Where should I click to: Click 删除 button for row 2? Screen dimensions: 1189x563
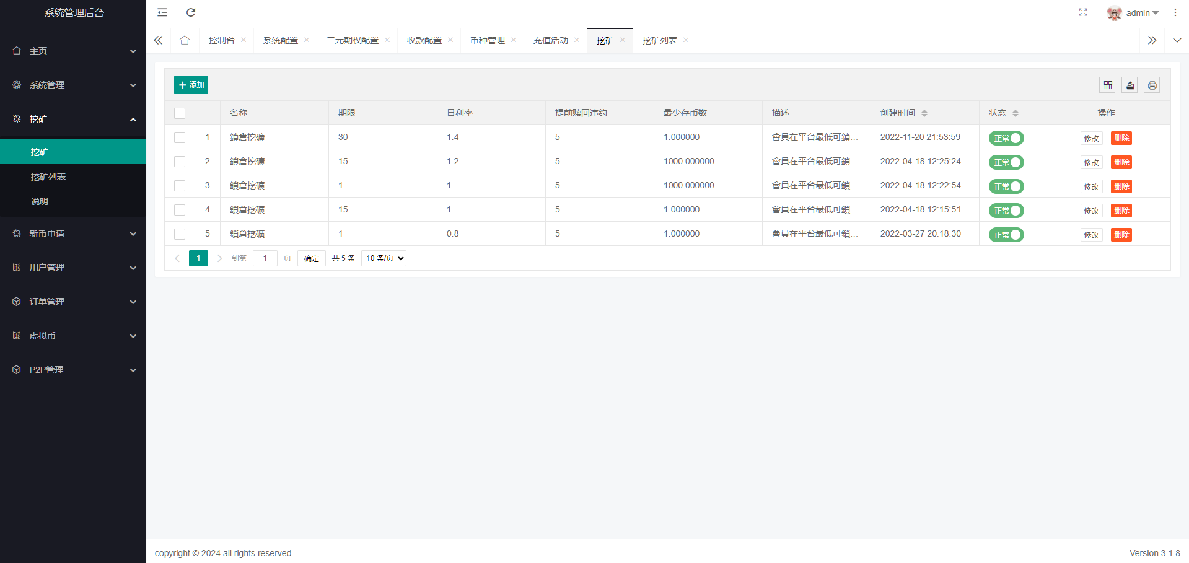click(1121, 162)
